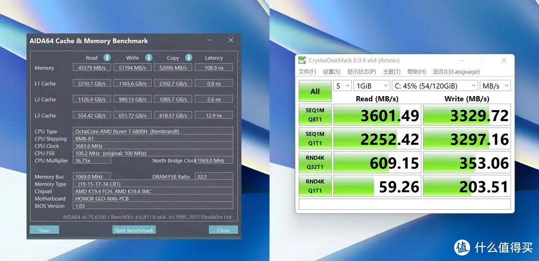Open the 显示状态(P) menu

coord(361,72)
